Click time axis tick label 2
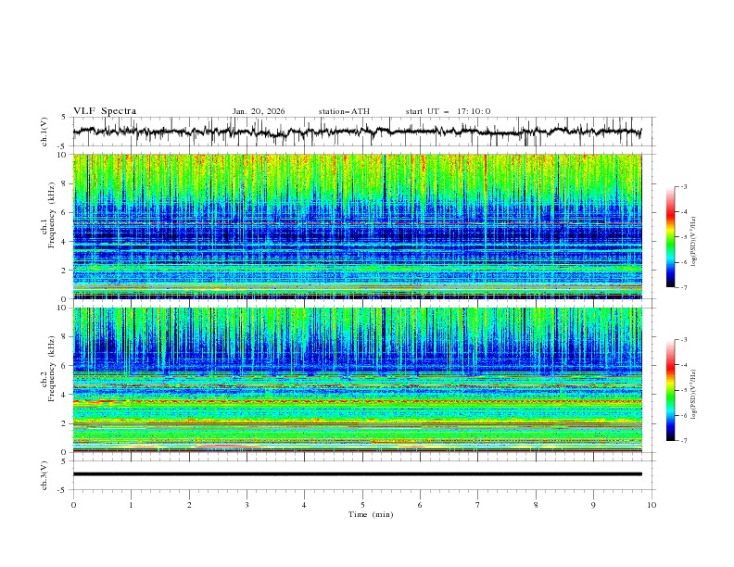Screen dimensions: 734x567 (x=189, y=505)
